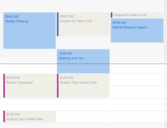Image resolution: width=167 pixels, height=128 pixels.
Task: Click the 02:00 PM label on Review X proposal
Action: pyautogui.click(x=13, y=78)
